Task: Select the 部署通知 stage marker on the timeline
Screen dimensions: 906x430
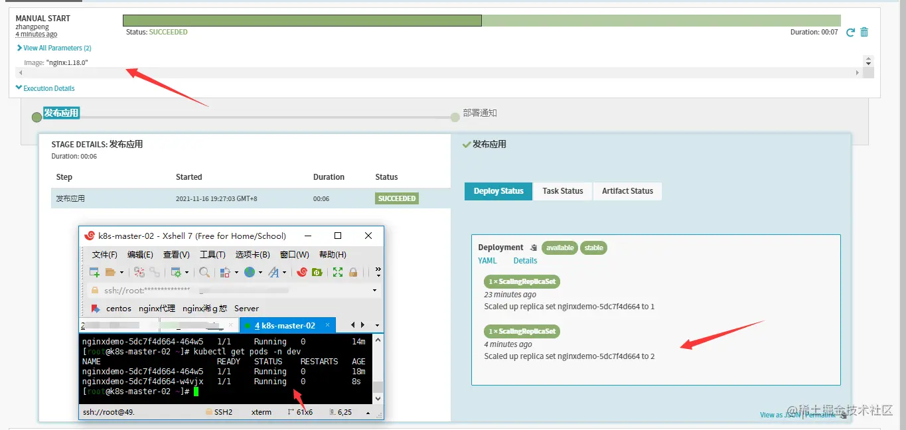Action: [455, 117]
